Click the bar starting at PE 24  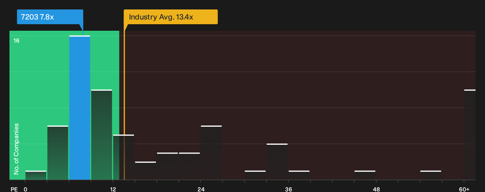pos(211,153)
